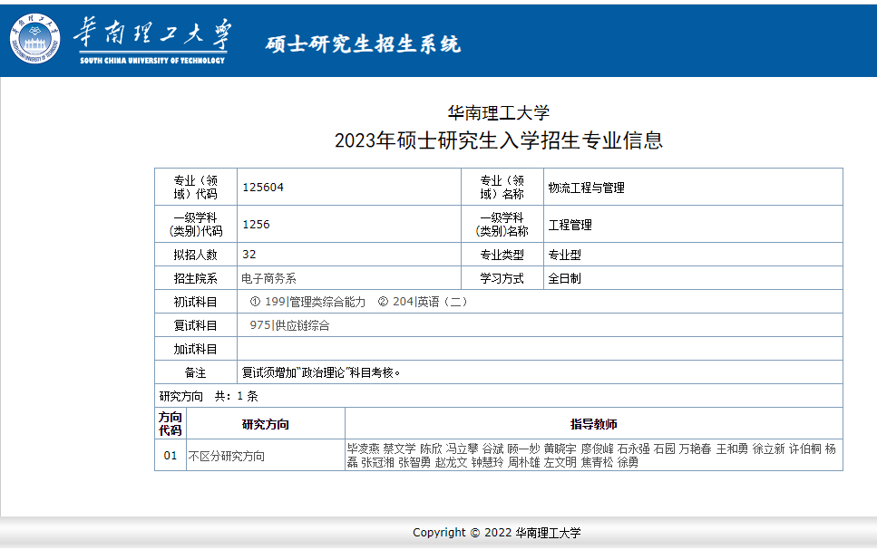Click advisor name 钟慧玲
This screenshot has width=877, height=550.
pyautogui.click(x=487, y=462)
